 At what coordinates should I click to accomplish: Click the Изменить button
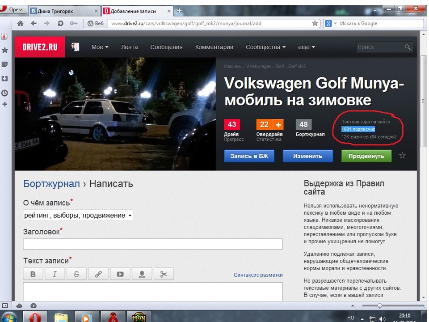307,156
